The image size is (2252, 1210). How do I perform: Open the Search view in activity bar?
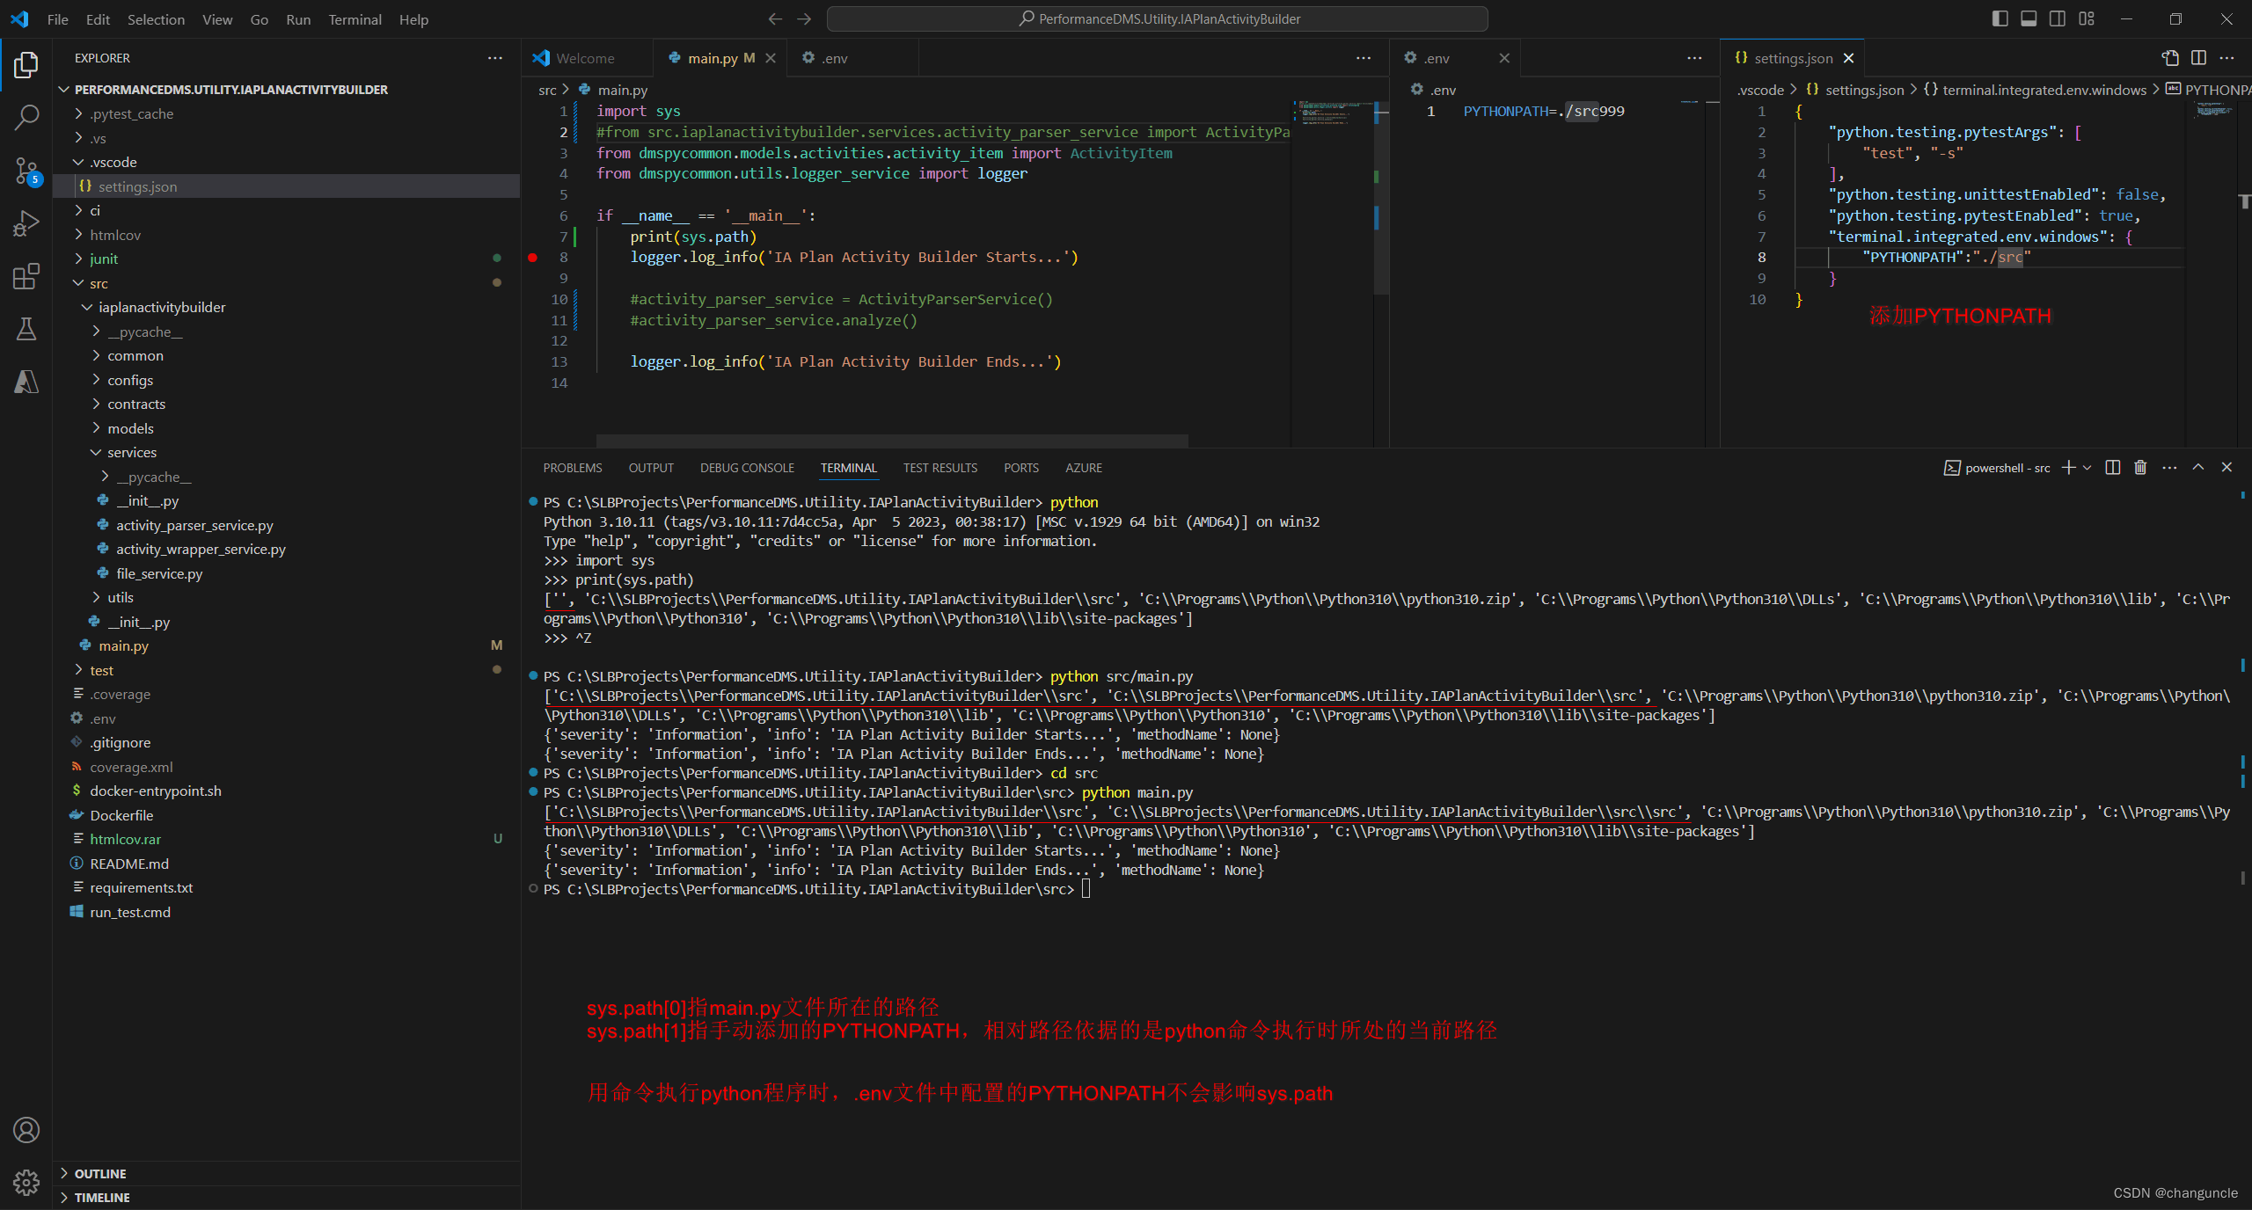[x=26, y=117]
